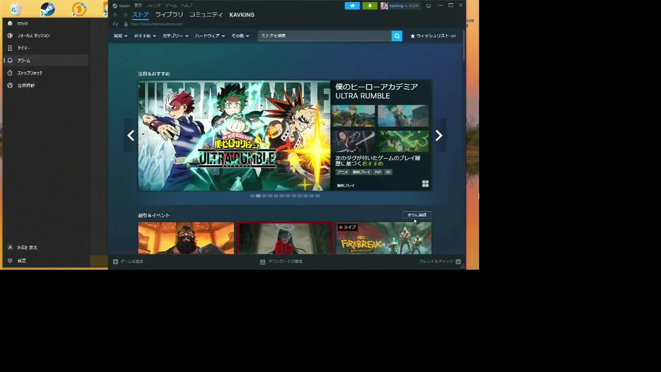Click the wallet balance ¥200
This screenshot has width=661, height=372.
(x=413, y=6)
